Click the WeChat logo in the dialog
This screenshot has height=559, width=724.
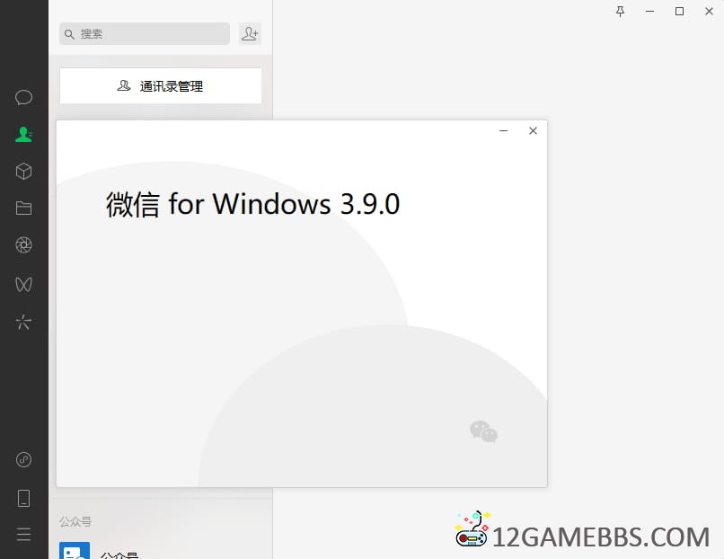[x=483, y=432]
